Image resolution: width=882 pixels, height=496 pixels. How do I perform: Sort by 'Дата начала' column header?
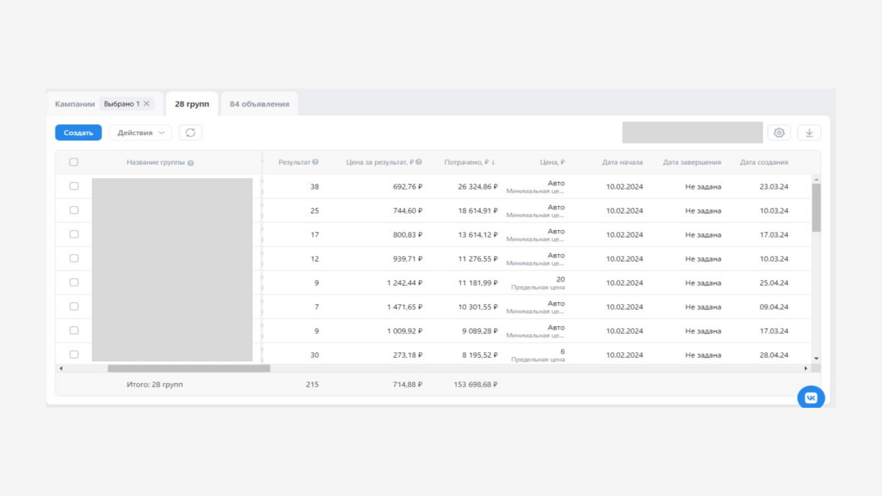pos(622,162)
